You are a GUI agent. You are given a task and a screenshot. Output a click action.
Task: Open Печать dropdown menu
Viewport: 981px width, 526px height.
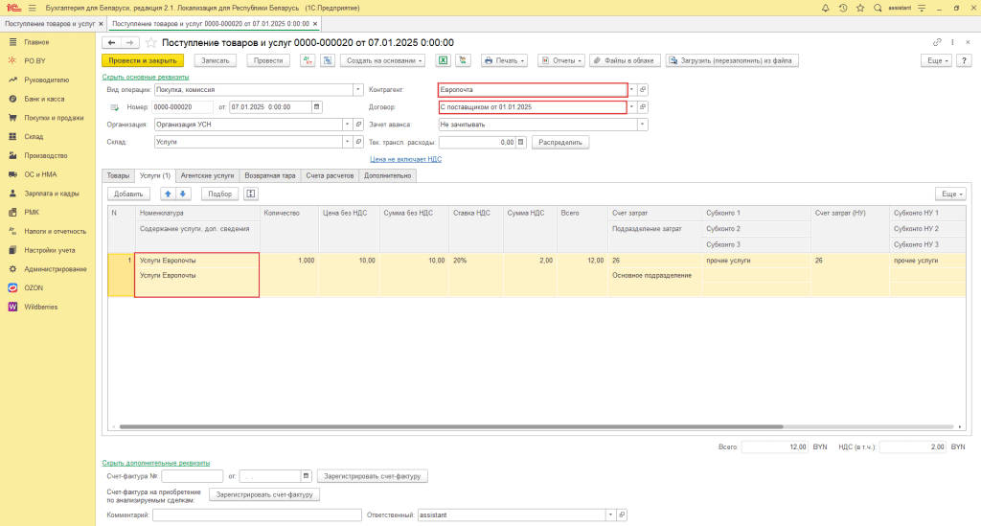click(x=504, y=60)
